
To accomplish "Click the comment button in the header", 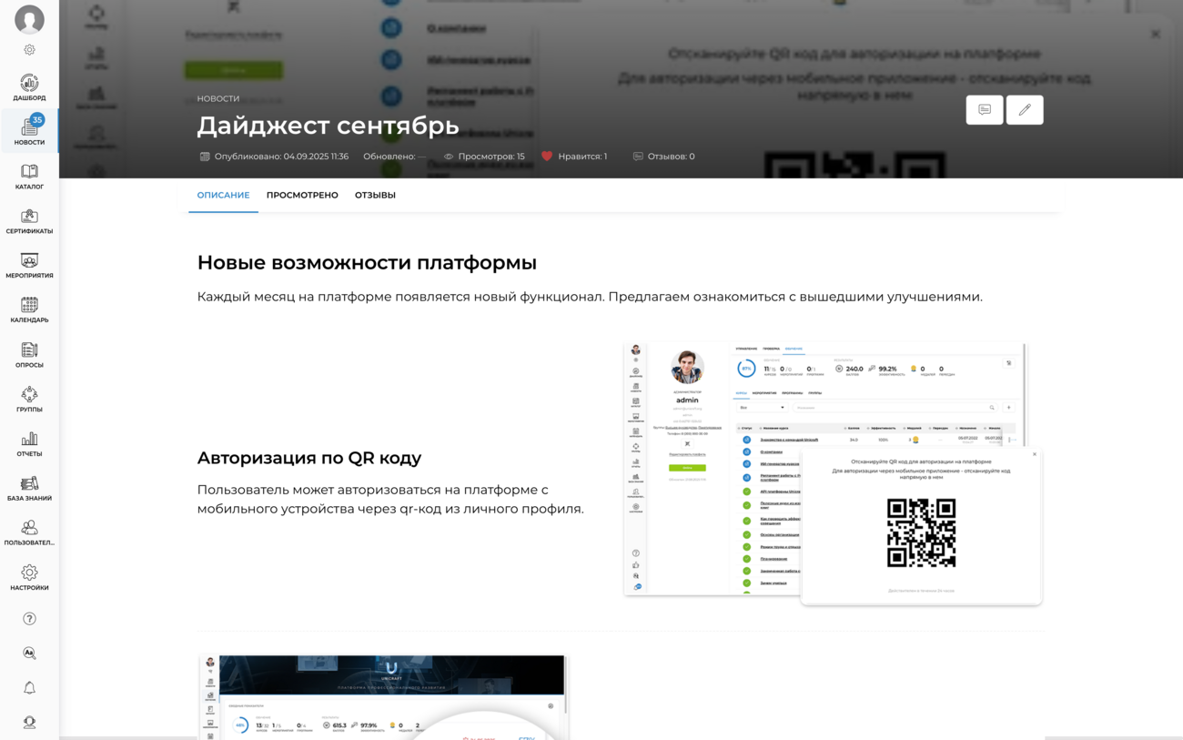I will click(x=985, y=110).
